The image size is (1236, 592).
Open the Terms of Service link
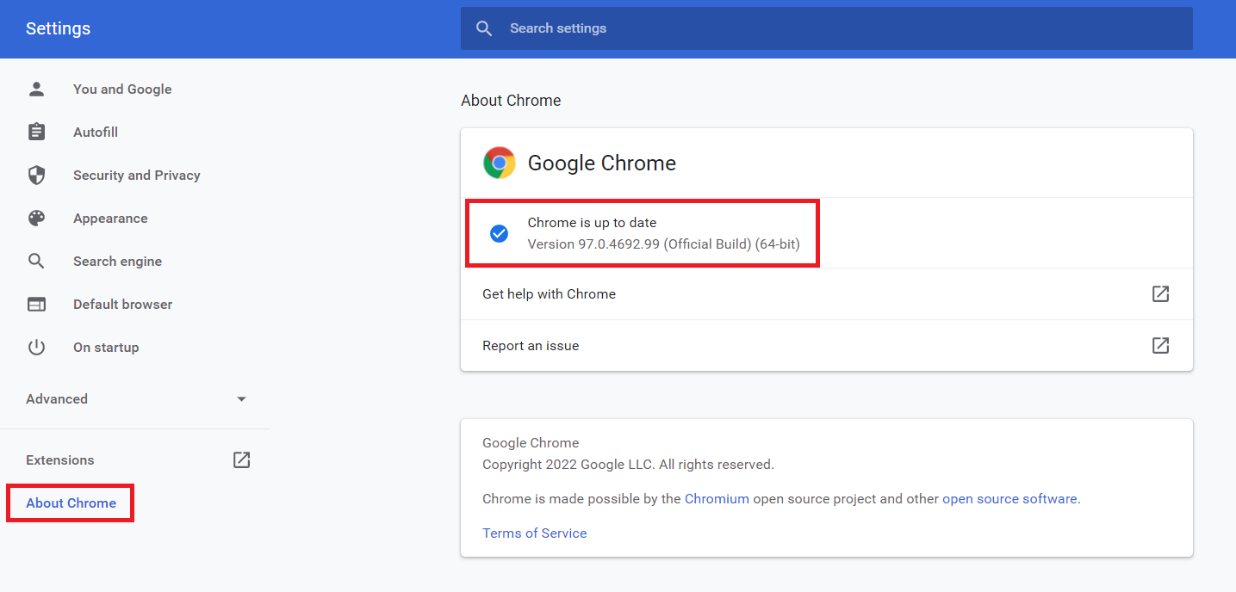(534, 533)
